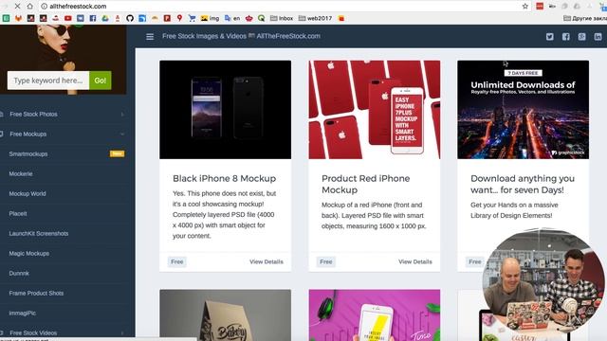
Task: Open PlaceIt in the sidebar
Action: (18, 213)
